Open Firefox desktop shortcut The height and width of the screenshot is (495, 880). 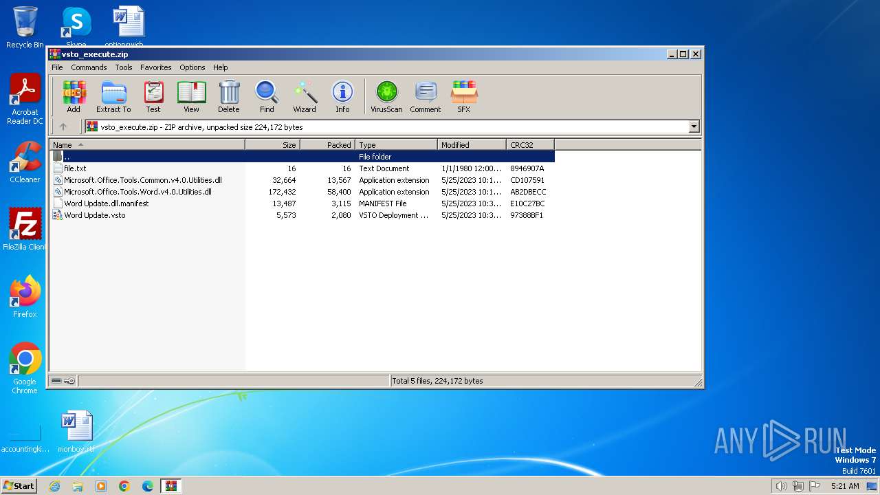coord(25,297)
